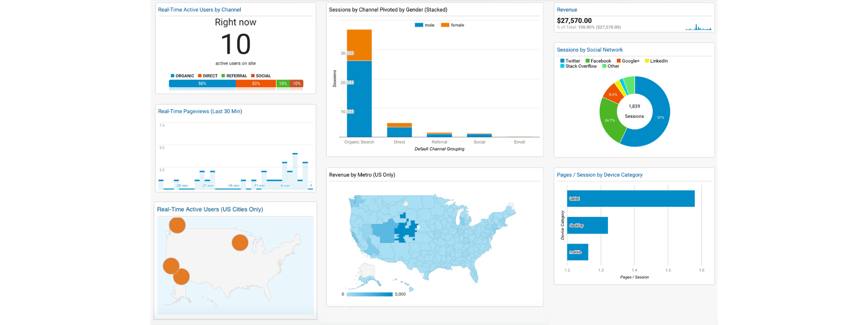Select the green 10% referral segment
This screenshot has width=868, height=325.
pyautogui.click(x=283, y=84)
